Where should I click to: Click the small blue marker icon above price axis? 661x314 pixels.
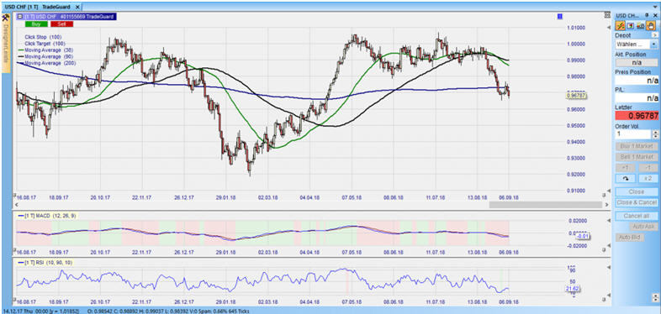click(x=560, y=17)
